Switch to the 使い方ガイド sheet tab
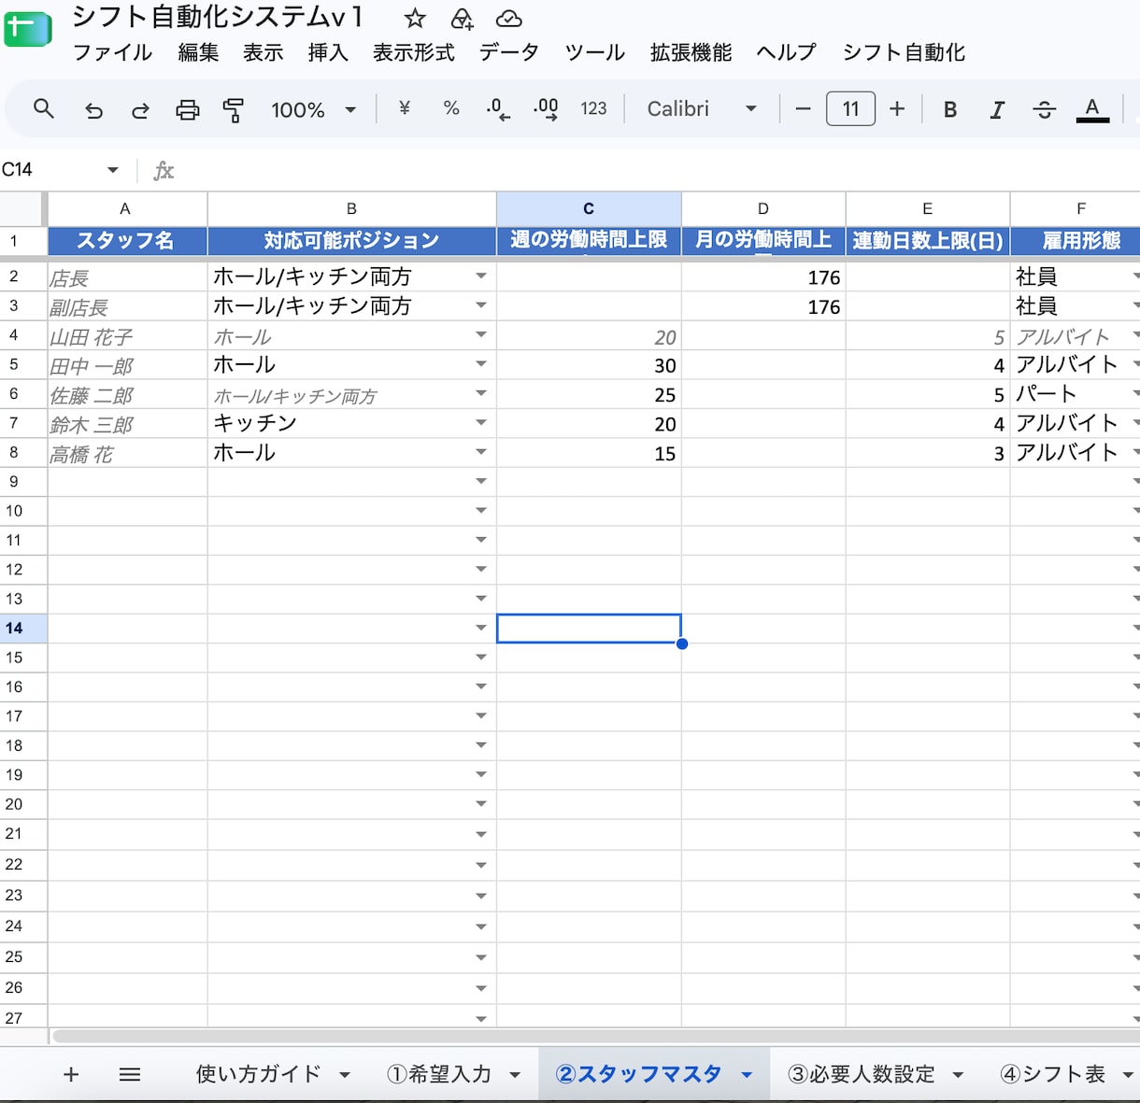Viewport: 1140px width, 1103px height. click(x=258, y=1074)
